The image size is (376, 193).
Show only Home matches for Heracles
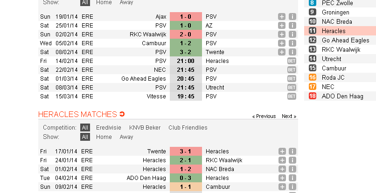(104, 137)
